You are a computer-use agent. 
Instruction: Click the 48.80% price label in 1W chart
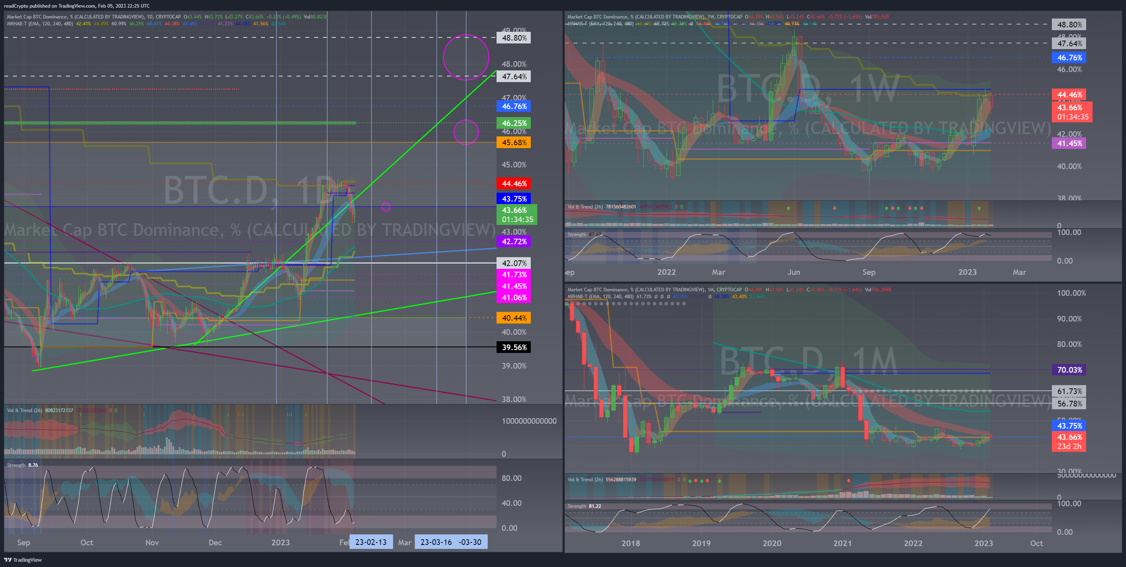coord(1069,25)
